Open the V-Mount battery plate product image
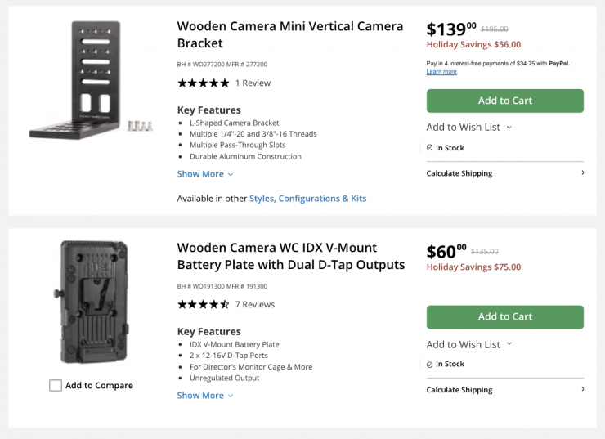This screenshot has width=605, height=439. coord(93,302)
